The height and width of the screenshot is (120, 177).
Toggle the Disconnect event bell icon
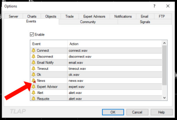[x=33, y=56]
